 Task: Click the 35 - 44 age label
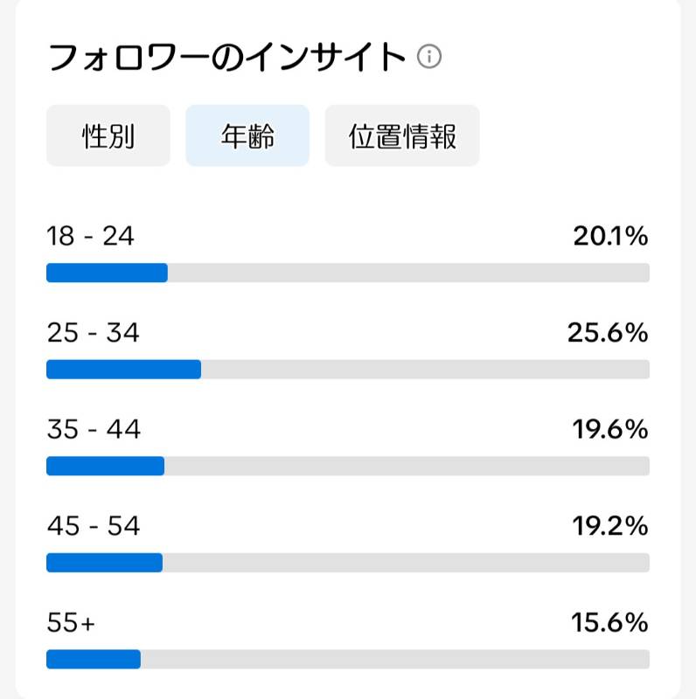pyautogui.click(x=94, y=429)
